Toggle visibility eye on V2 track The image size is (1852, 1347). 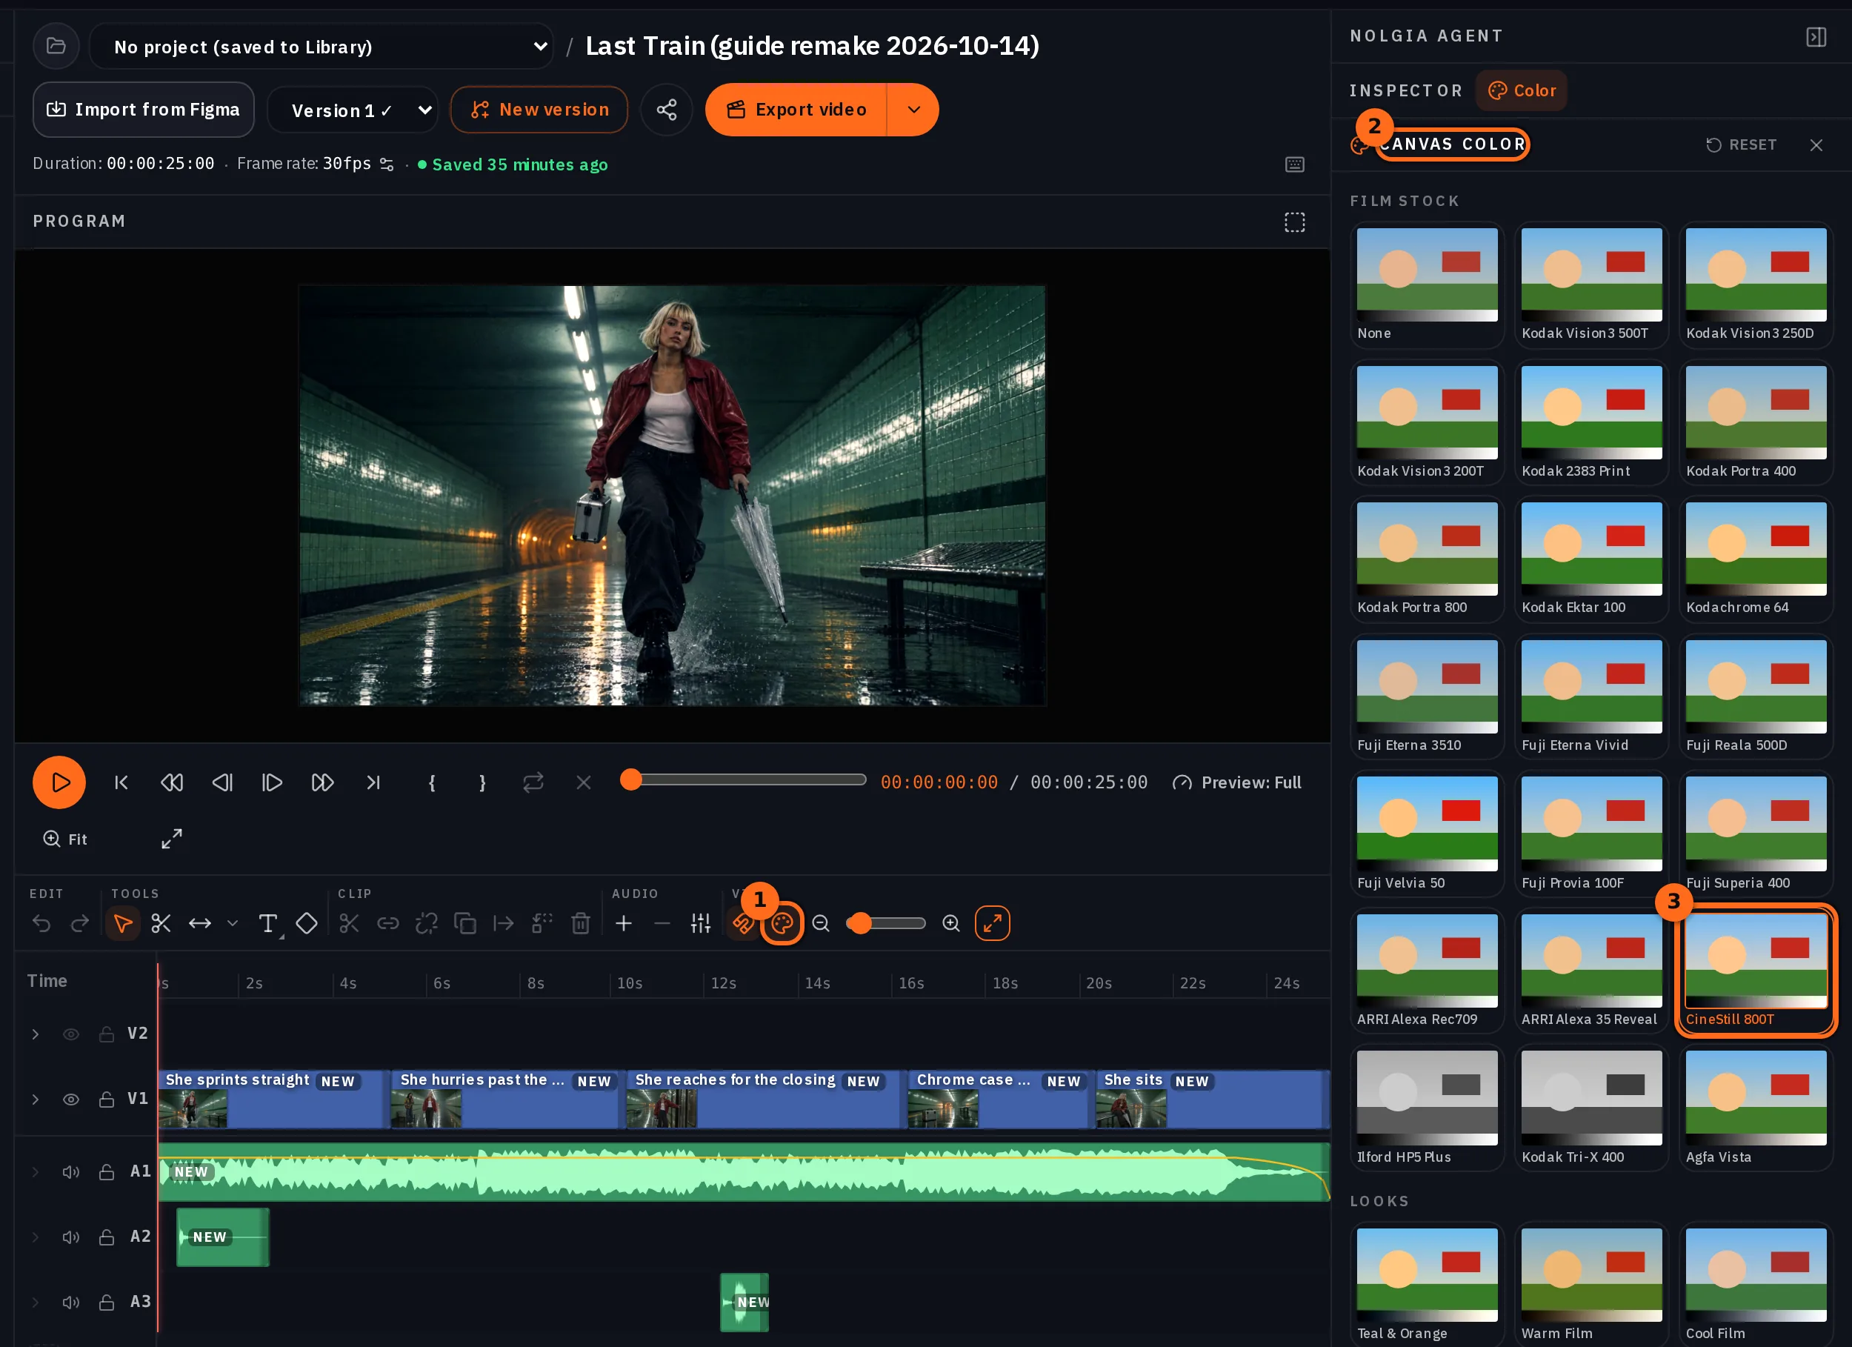pyautogui.click(x=71, y=1034)
